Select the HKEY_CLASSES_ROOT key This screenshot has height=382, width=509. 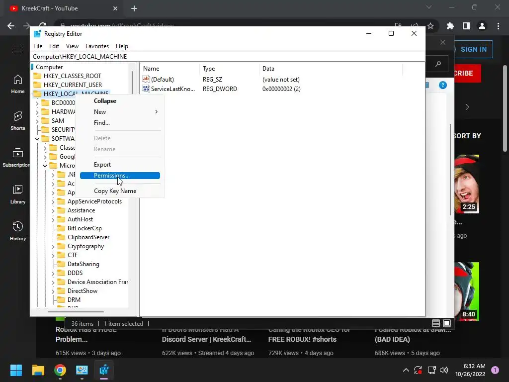(x=73, y=76)
